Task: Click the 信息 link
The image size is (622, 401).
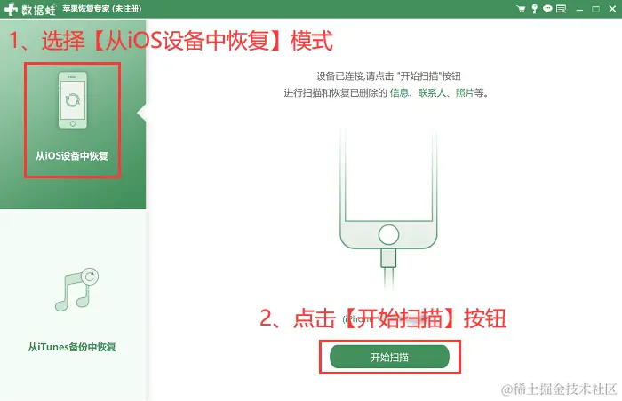Action: [x=399, y=93]
